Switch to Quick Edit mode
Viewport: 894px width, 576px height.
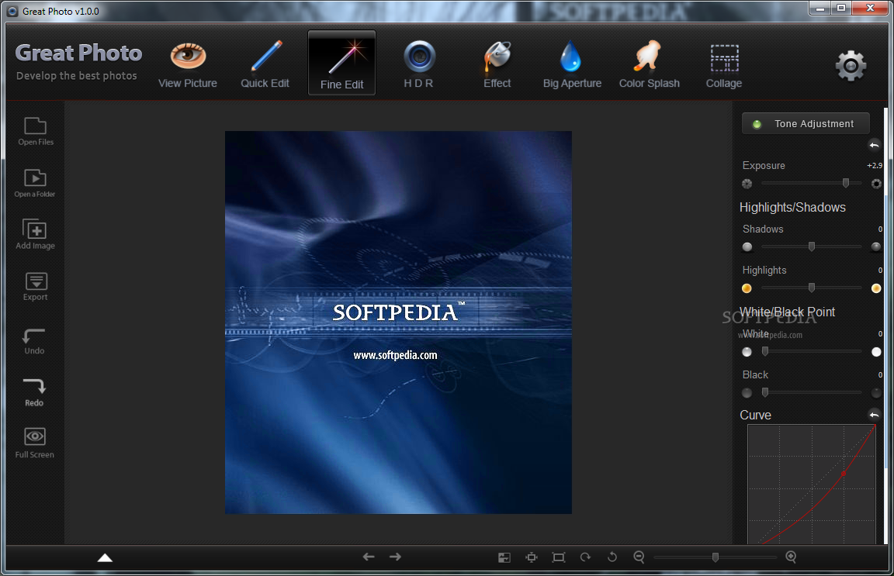tap(265, 64)
